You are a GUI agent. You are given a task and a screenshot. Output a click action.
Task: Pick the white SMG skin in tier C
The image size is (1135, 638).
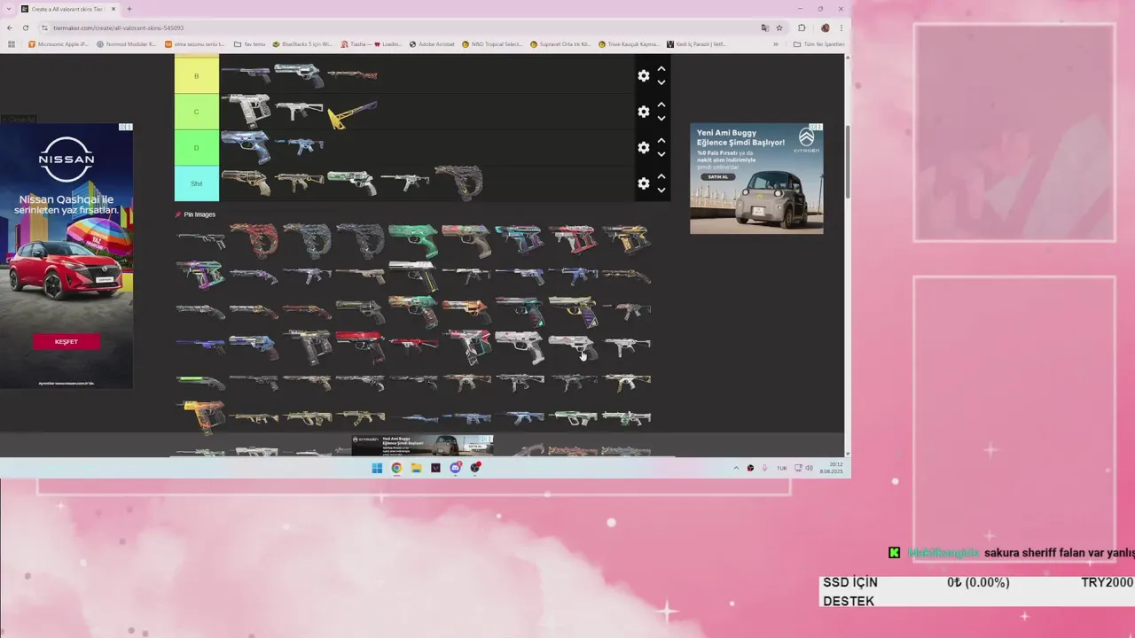point(299,111)
